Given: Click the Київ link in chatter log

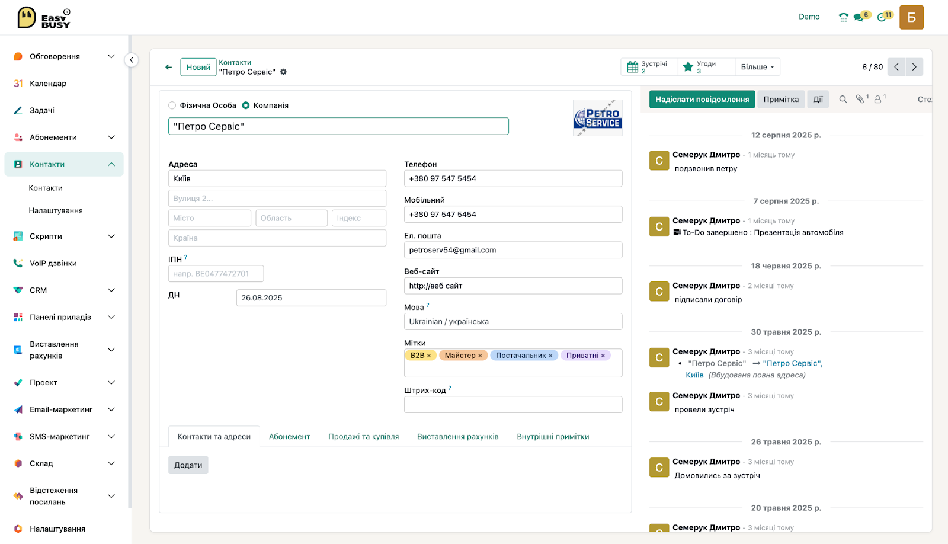Looking at the screenshot, I should click(694, 375).
